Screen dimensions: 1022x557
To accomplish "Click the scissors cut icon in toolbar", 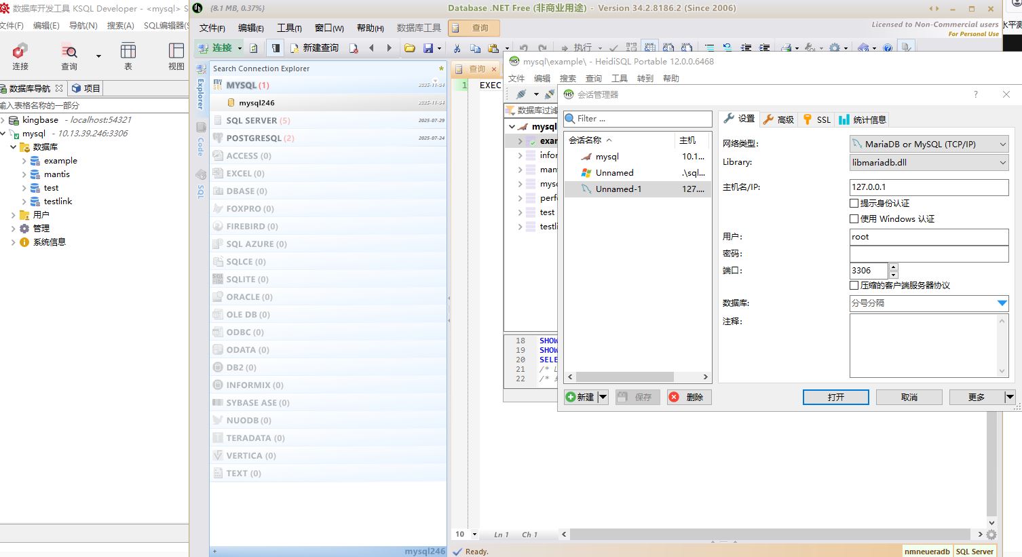I will pyautogui.click(x=457, y=48).
